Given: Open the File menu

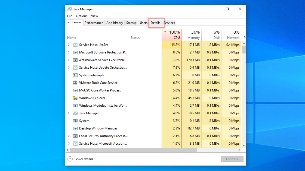Looking at the screenshot, I should point(70,16).
